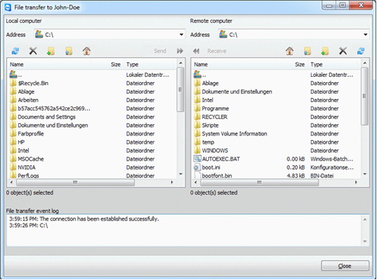Screen dimensions: 377x280
Task: Minimize the File transfer window
Action: (x=329, y=5)
